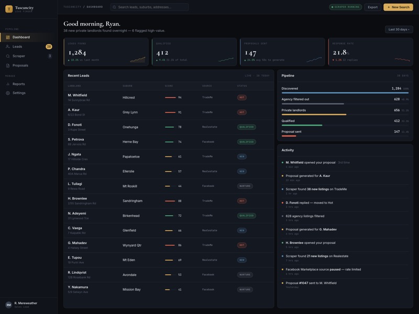Click the 3 badge next to Scraper

50,56
